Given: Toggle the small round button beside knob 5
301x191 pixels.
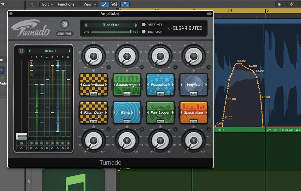Looking at the screenshot, I should point(109,129).
